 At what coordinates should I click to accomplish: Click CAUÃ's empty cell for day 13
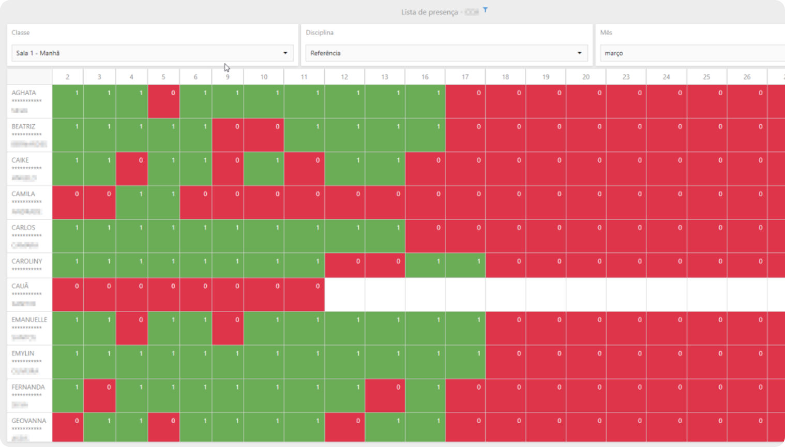coord(385,294)
